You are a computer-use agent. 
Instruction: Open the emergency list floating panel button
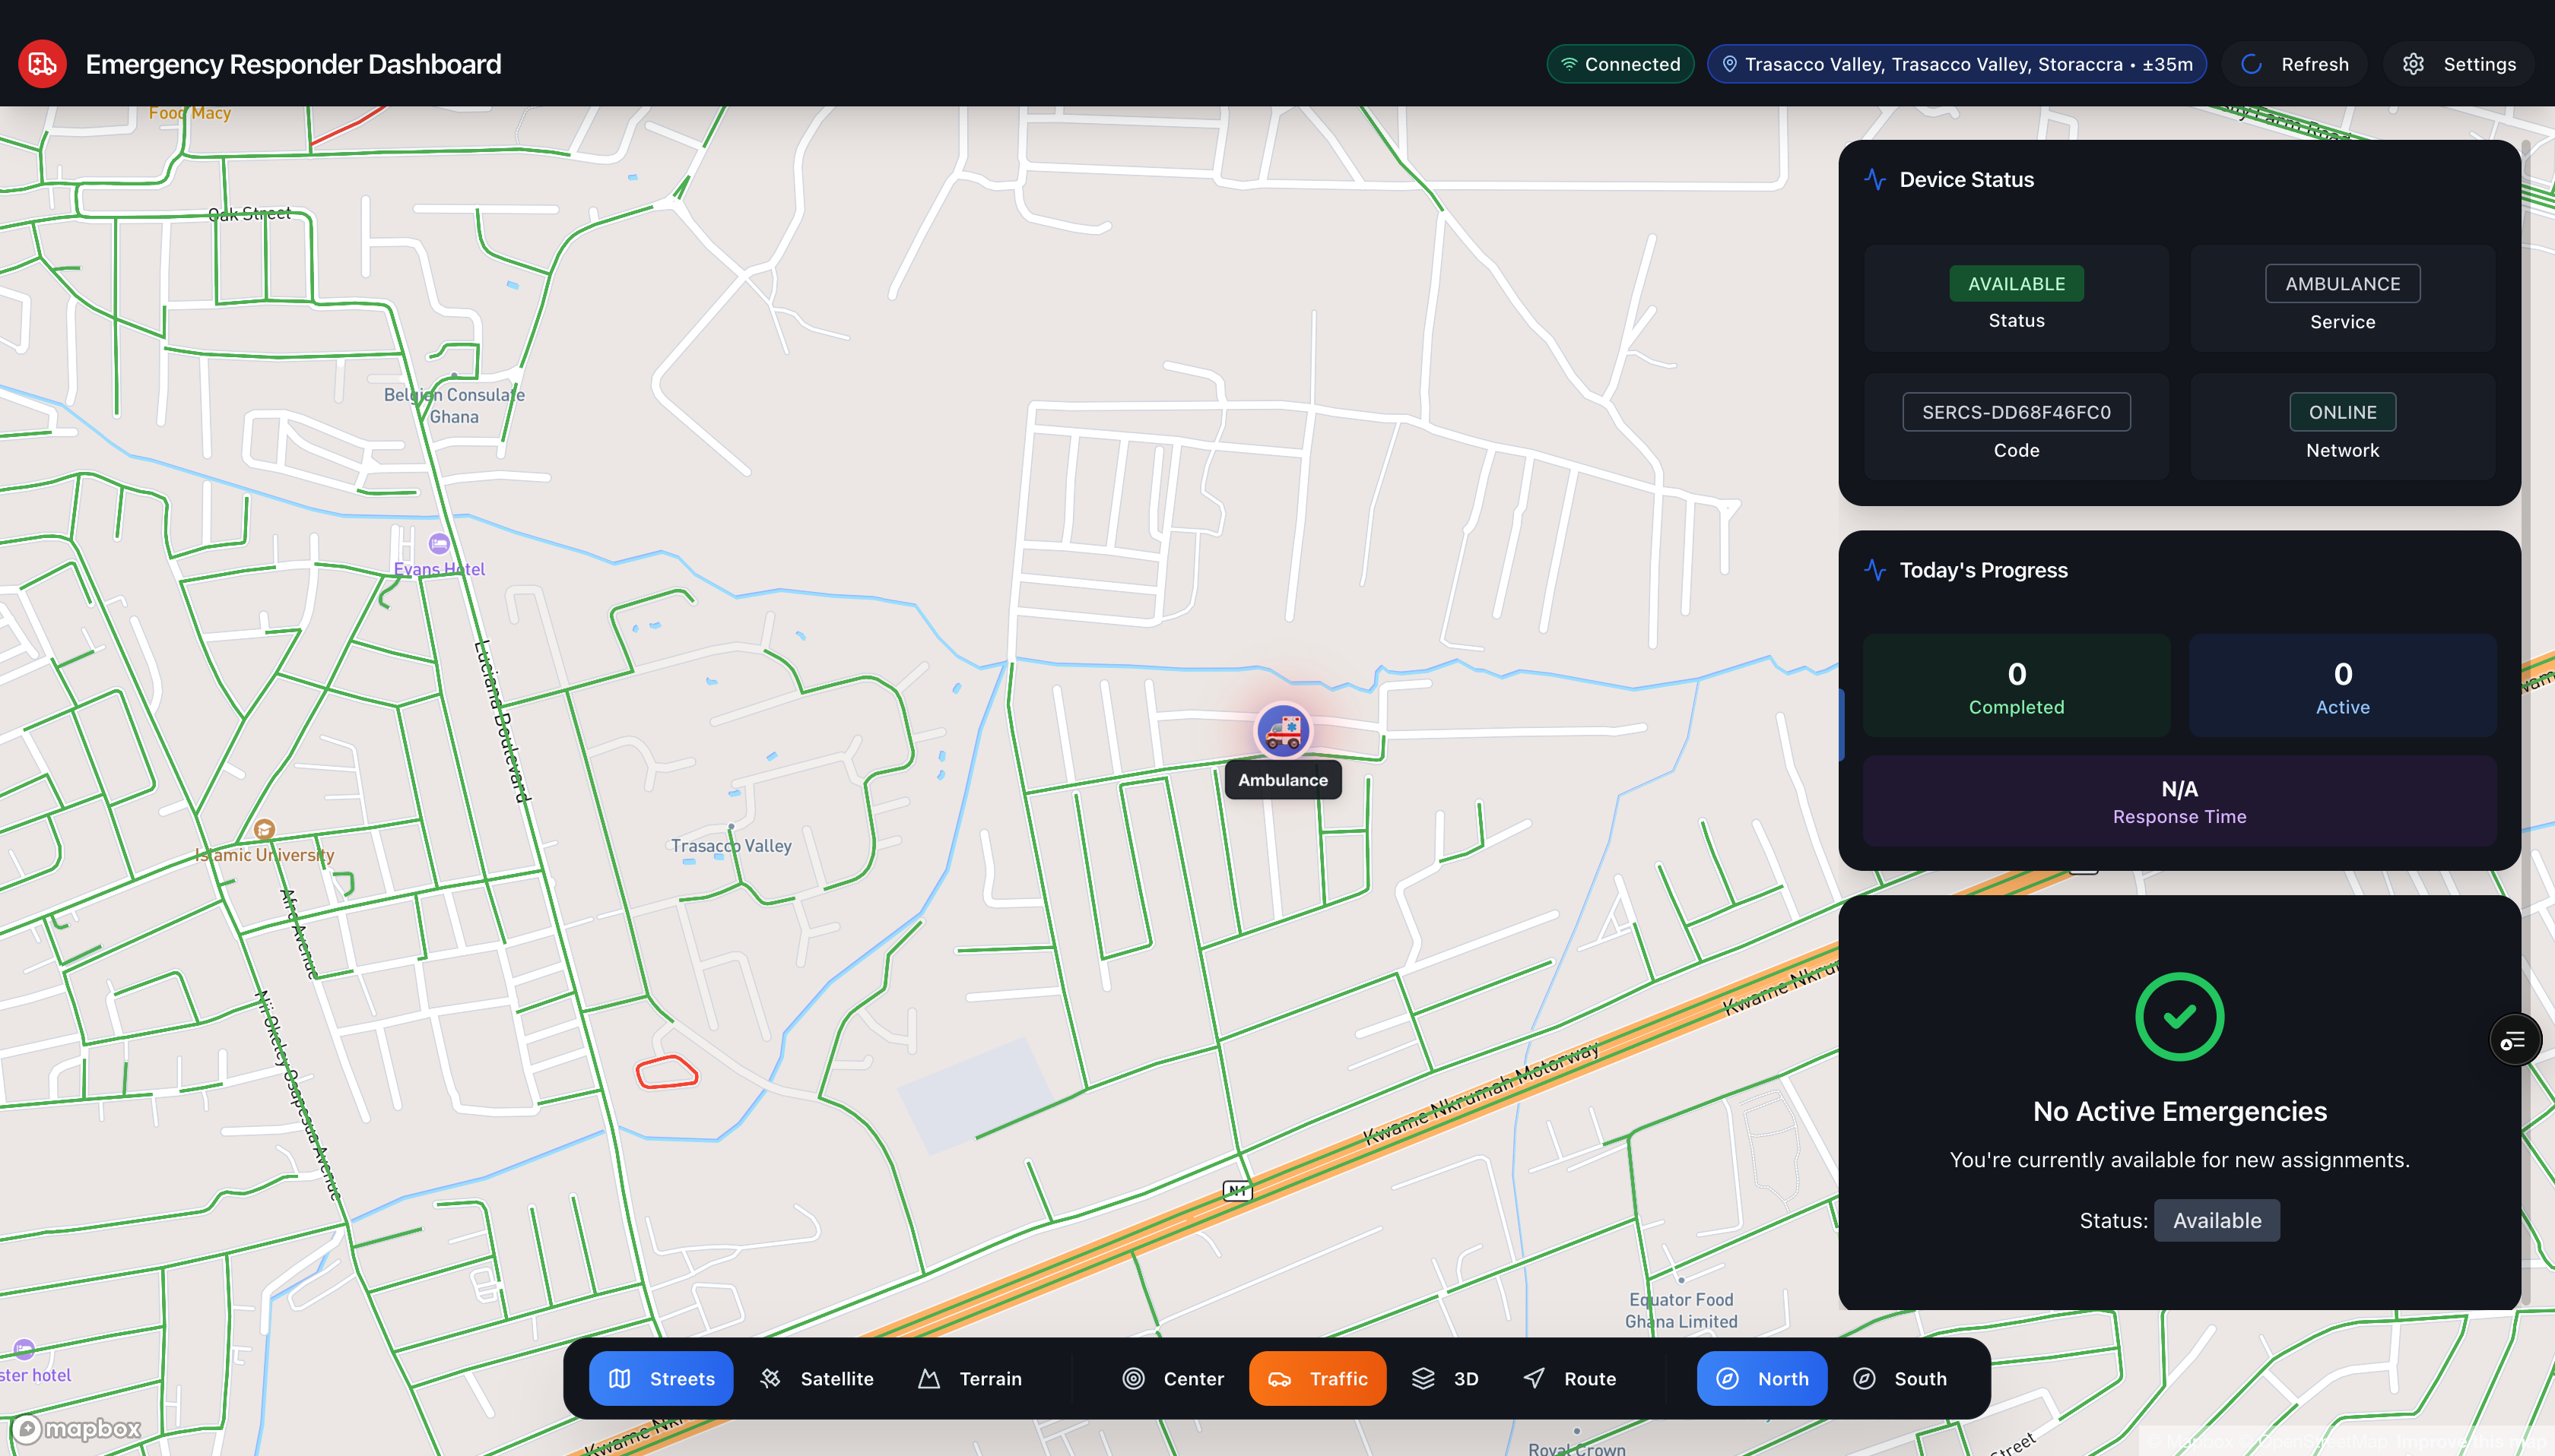(2514, 1040)
